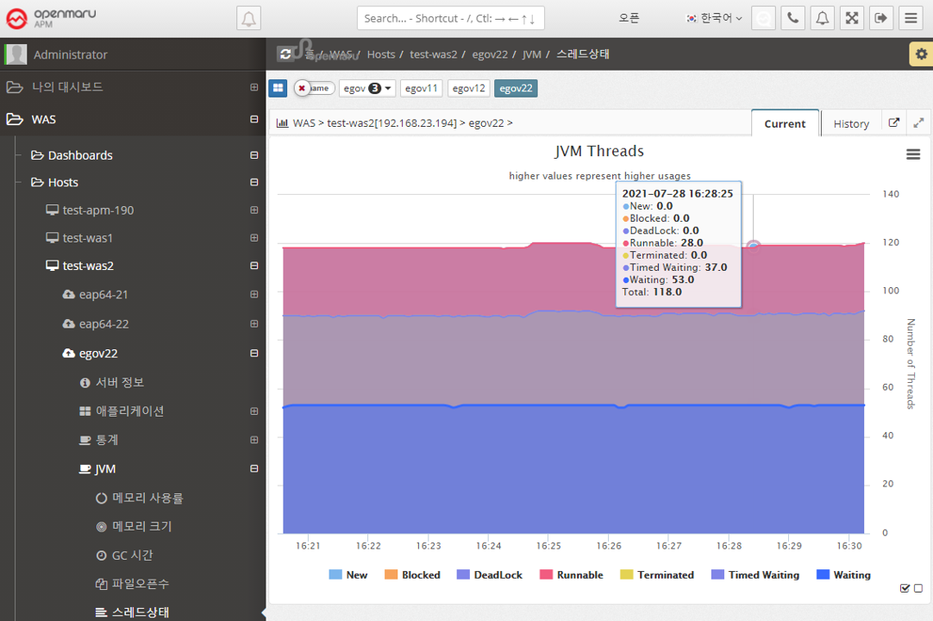
Task: Click the empty deselect-all legend checkbox
Action: point(918,588)
